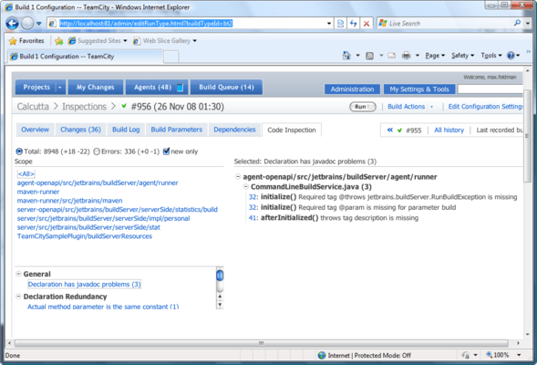The width and height of the screenshot is (537, 365).
Task: Click the Home toolbar icon
Action: (x=346, y=56)
